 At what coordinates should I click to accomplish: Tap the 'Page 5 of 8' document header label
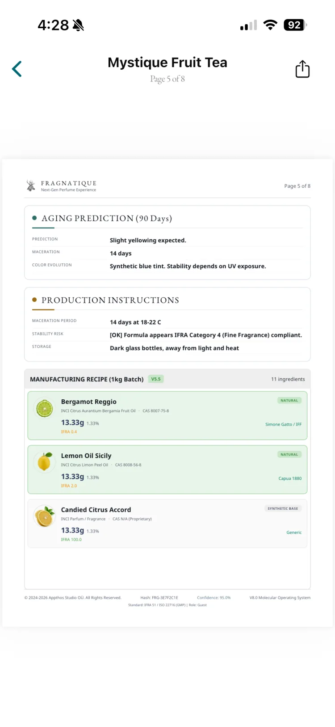coord(297,186)
